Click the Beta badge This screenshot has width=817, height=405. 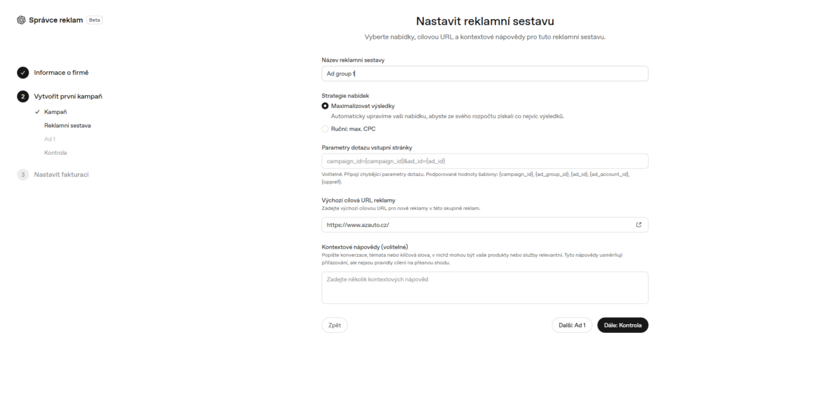[94, 20]
